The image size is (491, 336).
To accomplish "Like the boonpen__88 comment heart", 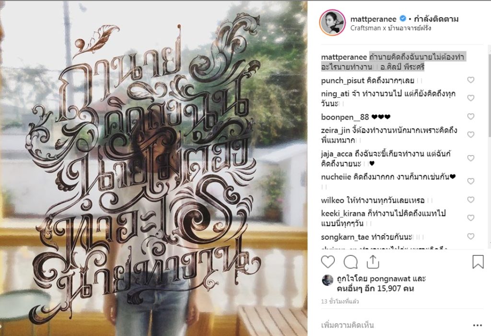I will click(x=471, y=117).
